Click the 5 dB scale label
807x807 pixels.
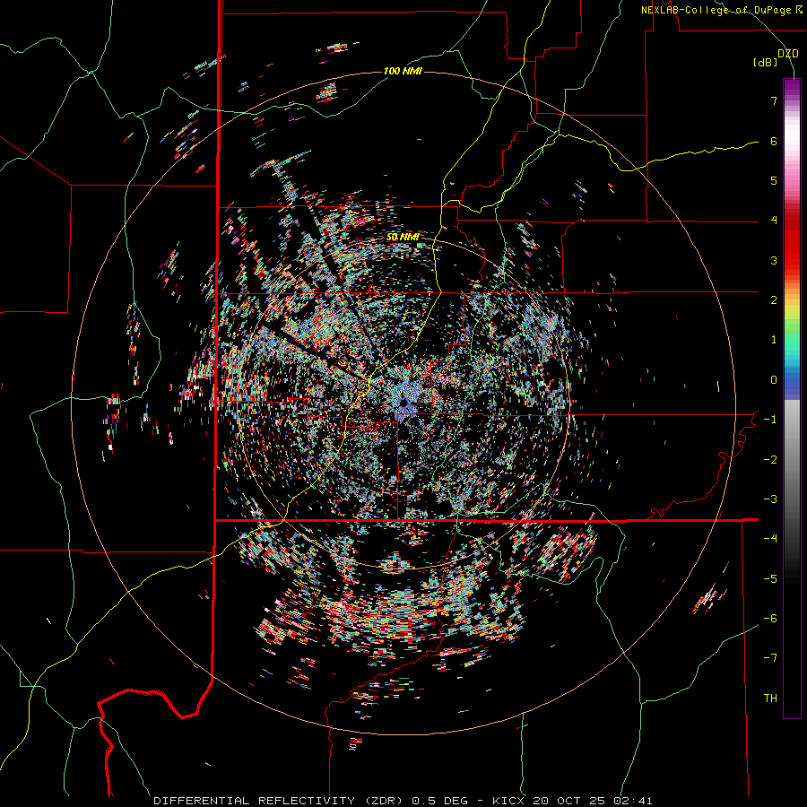pyautogui.click(x=774, y=180)
